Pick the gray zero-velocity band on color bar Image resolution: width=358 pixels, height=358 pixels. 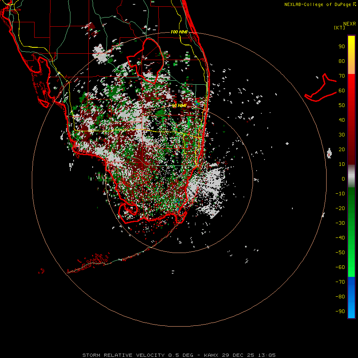(x=351, y=176)
